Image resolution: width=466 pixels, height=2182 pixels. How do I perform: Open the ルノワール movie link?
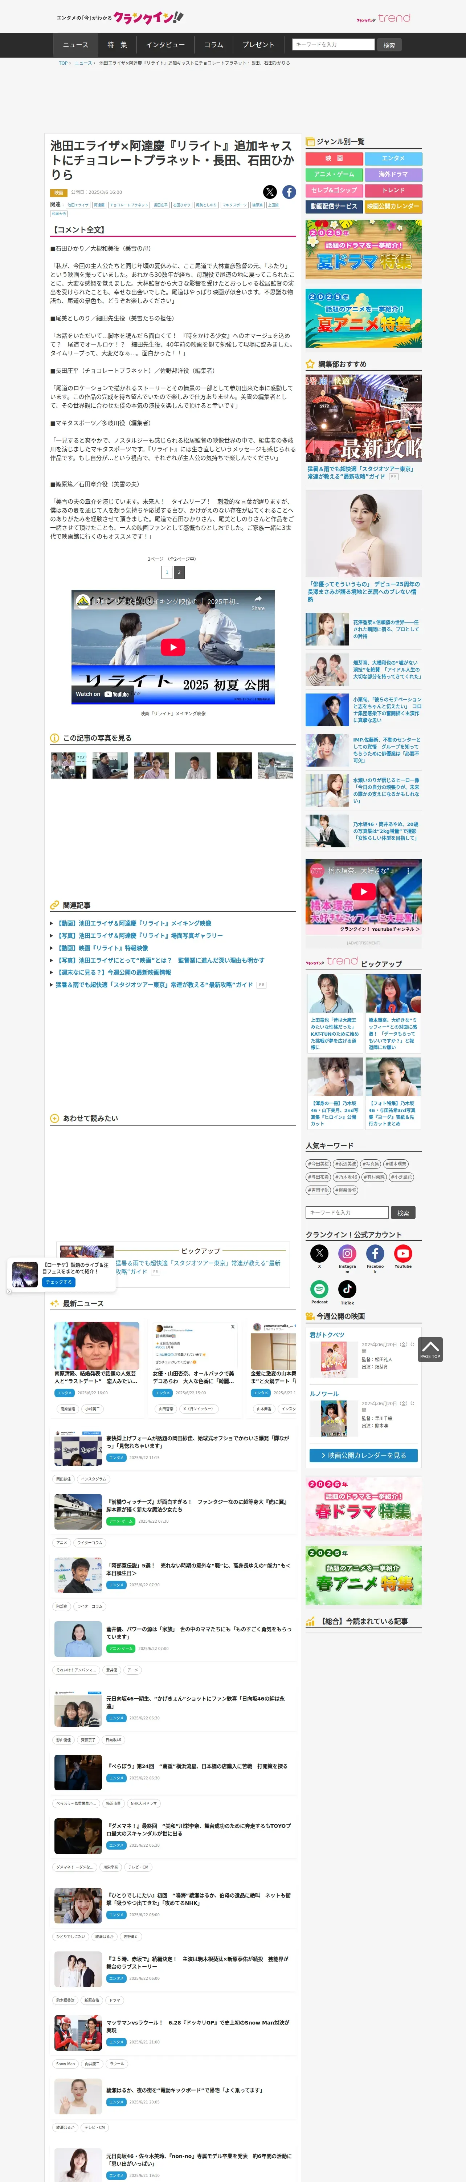(x=324, y=1394)
